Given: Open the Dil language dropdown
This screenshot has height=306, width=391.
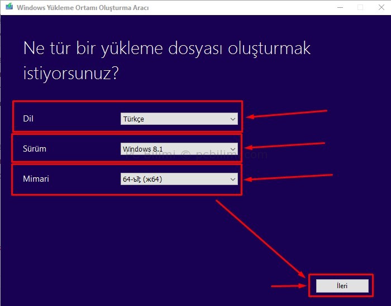Looking at the screenshot, I should [x=179, y=119].
